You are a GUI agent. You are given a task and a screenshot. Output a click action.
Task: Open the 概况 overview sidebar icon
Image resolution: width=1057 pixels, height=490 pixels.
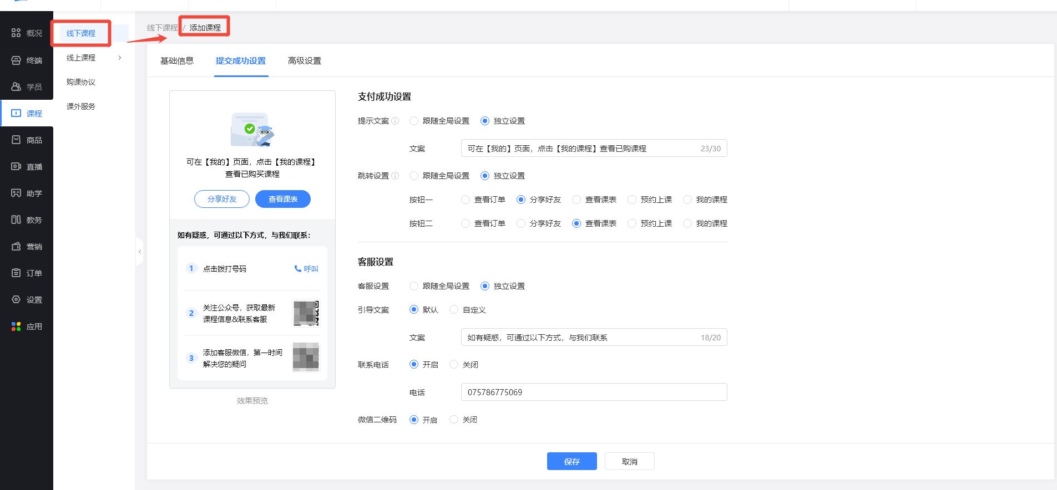click(x=16, y=33)
